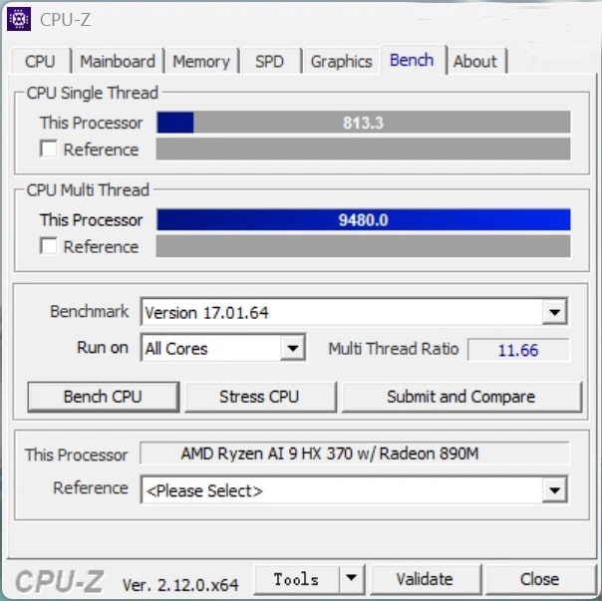This screenshot has width=602, height=601.
Task: Toggle the Multi Thread Reference checkbox
Action: 48,246
